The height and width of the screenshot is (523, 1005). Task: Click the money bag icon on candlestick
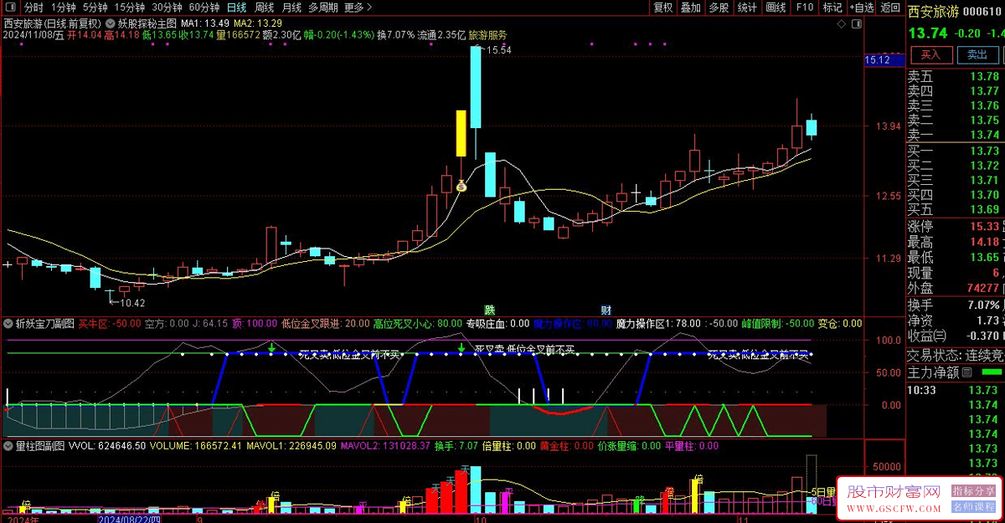[x=461, y=185]
